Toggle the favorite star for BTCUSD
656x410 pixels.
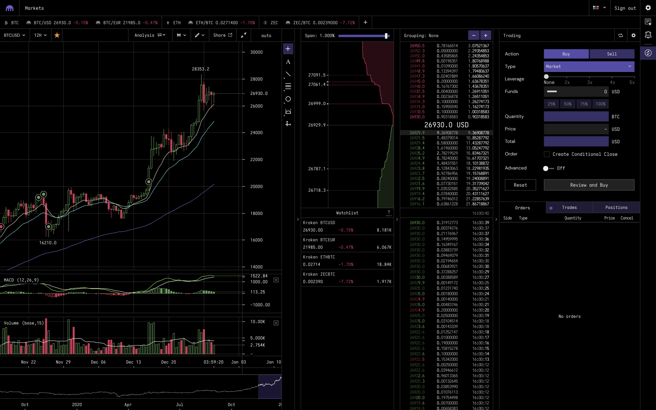pyautogui.click(x=57, y=35)
